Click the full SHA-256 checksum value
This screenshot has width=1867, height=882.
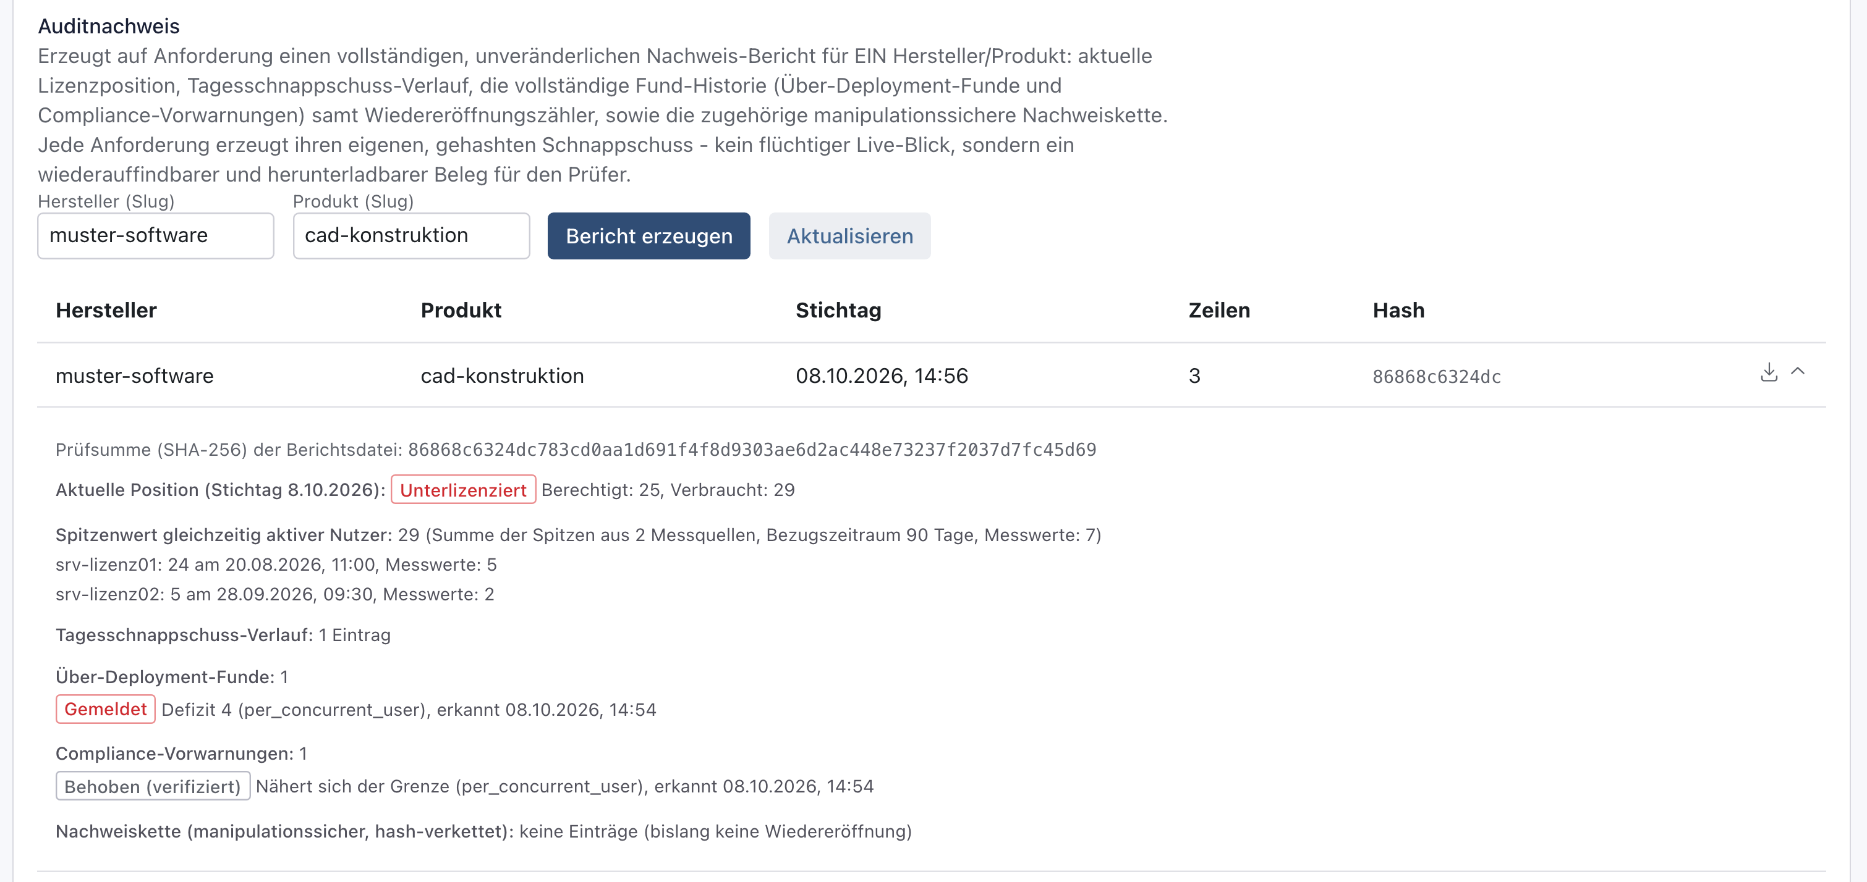pos(752,450)
